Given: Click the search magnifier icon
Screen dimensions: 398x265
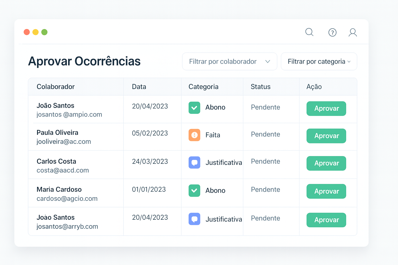Looking at the screenshot, I should pos(309,32).
